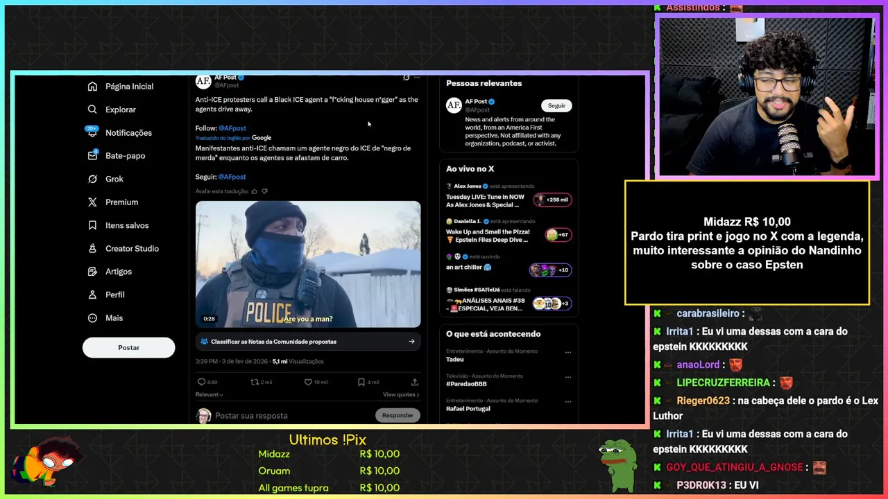Open Grok icon in sidebar
The width and height of the screenshot is (888, 499).
coord(92,179)
